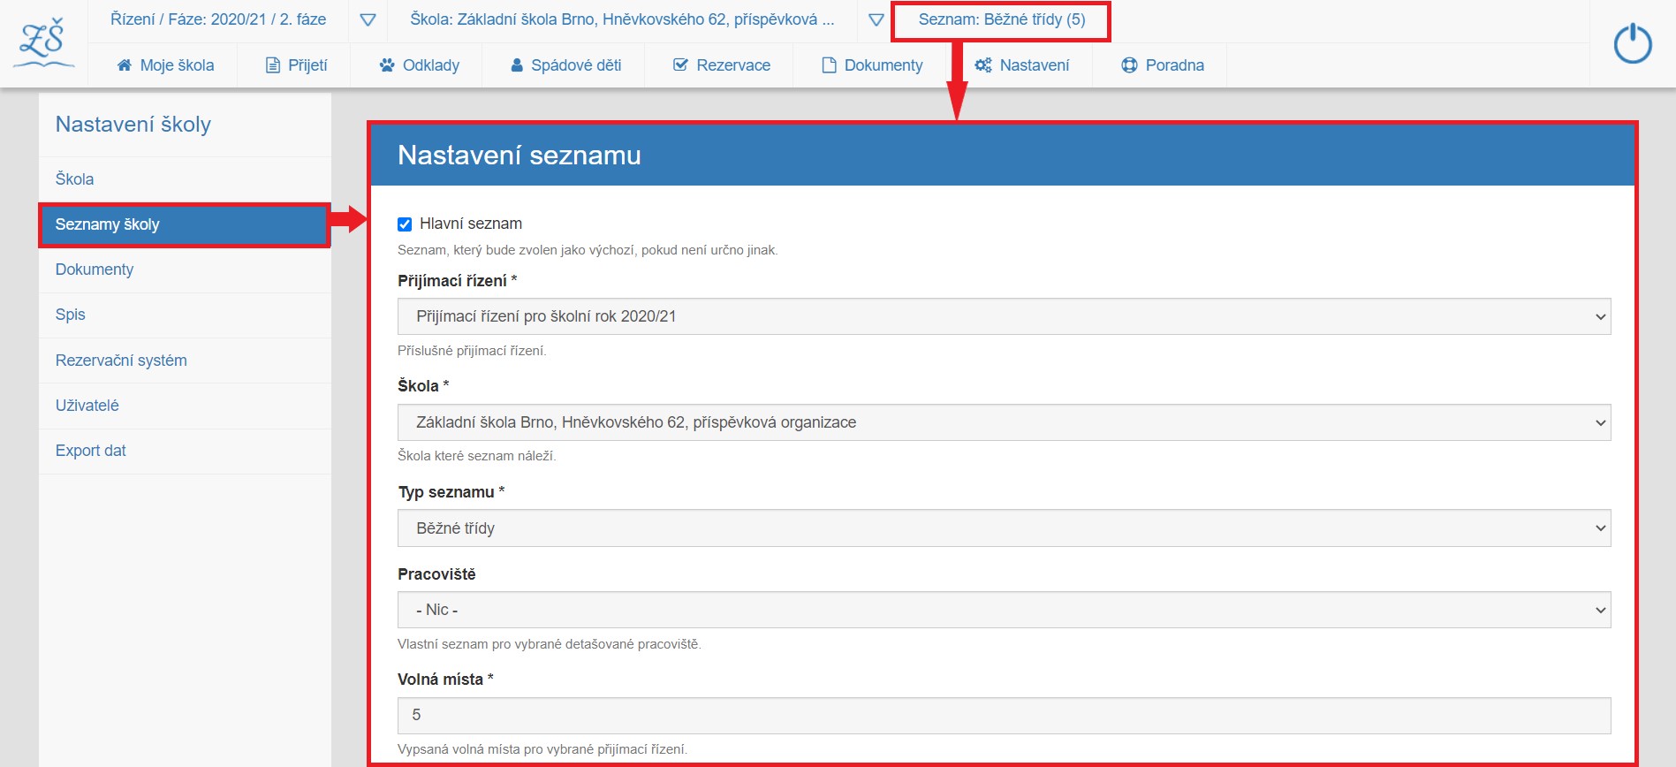The height and width of the screenshot is (767, 1676).
Task: Expand the Škola selector triangle arrow
Action: pos(876,19)
